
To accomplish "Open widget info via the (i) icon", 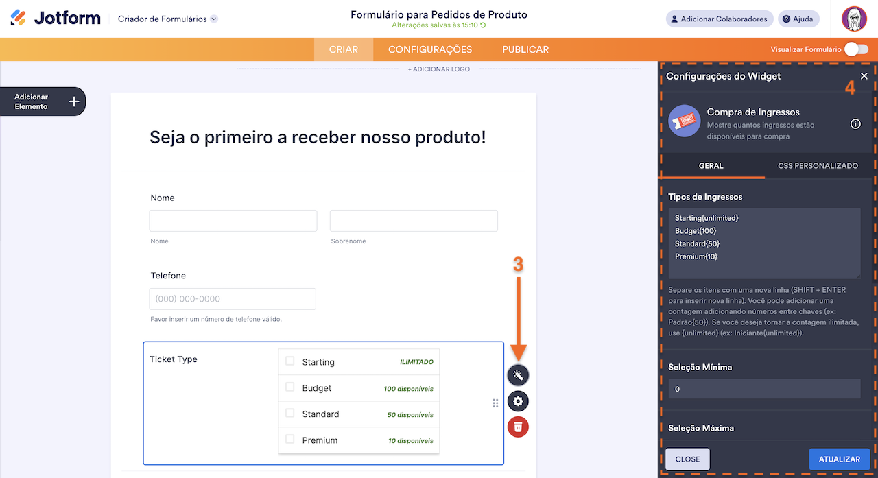I will tap(855, 124).
